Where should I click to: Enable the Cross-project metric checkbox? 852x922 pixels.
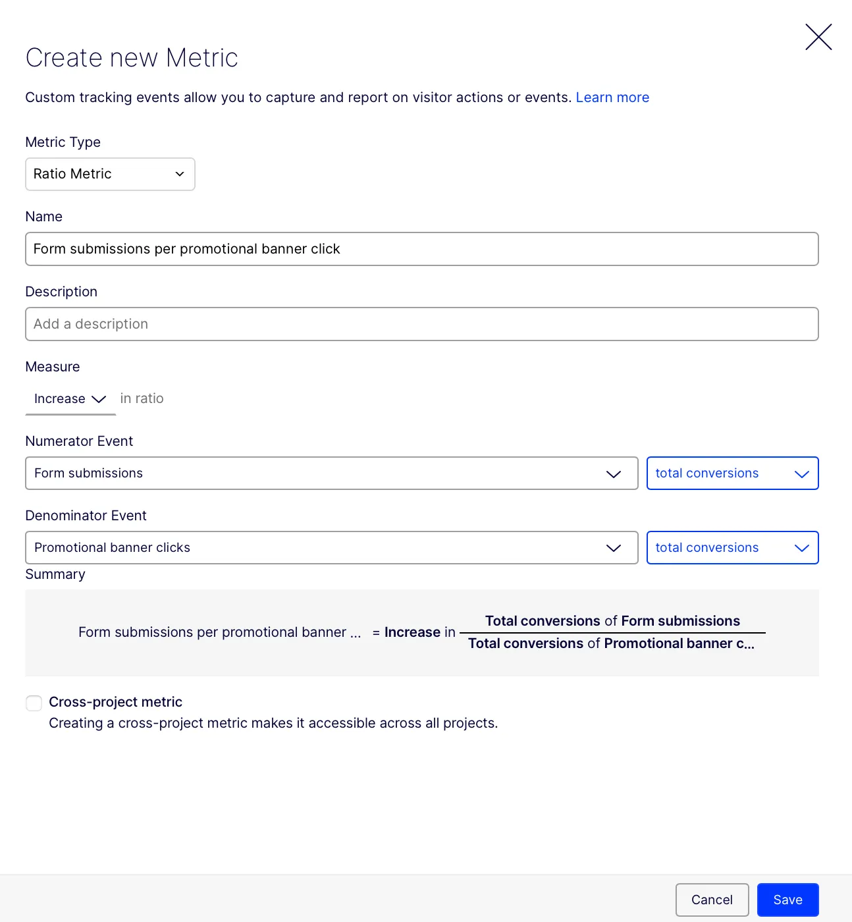click(34, 703)
